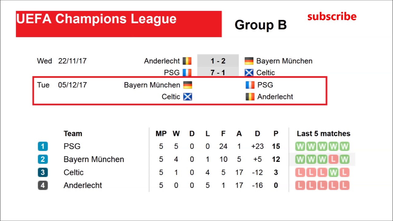Click the Scotland flag next to Celtic result
393x221 pixels.
click(249, 73)
